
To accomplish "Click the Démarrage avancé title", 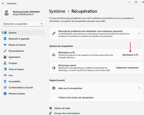I will pos(67,65).
